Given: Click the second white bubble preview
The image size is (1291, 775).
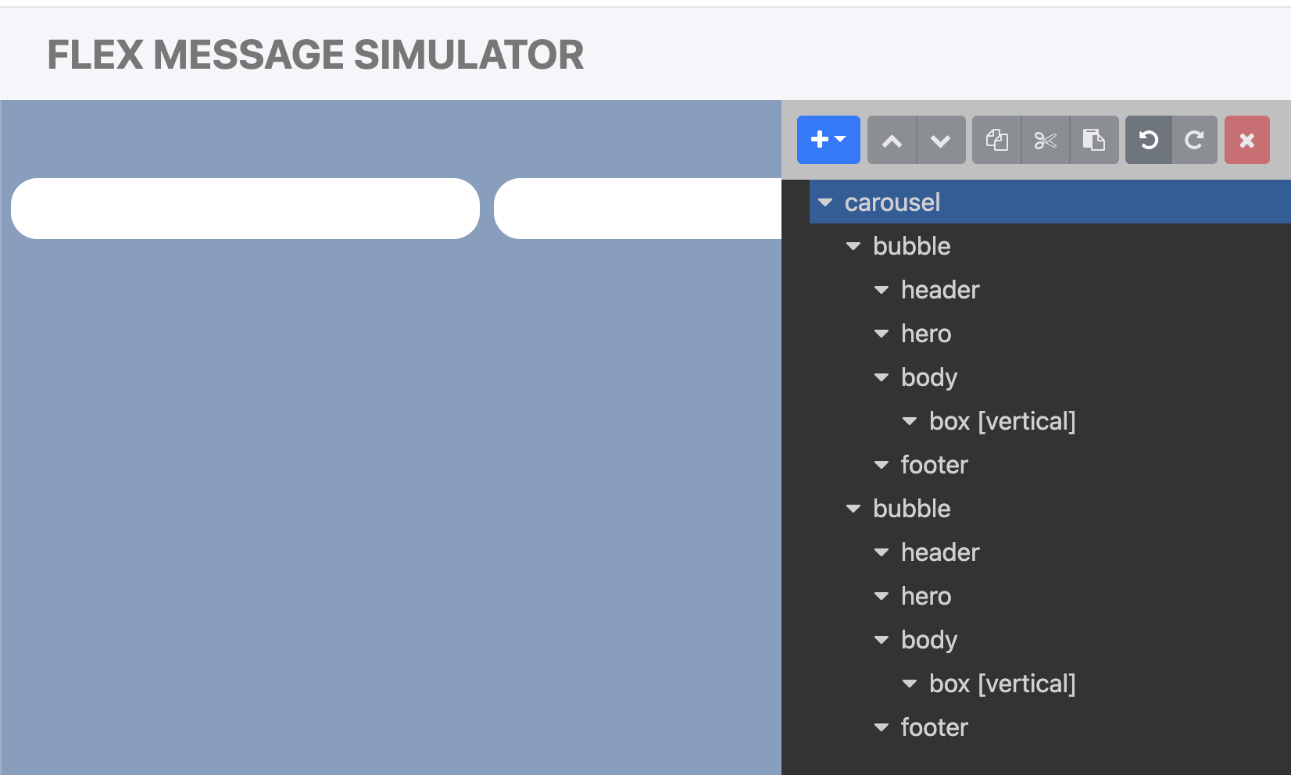Looking at the screenshot, I should tap(638, 209).
